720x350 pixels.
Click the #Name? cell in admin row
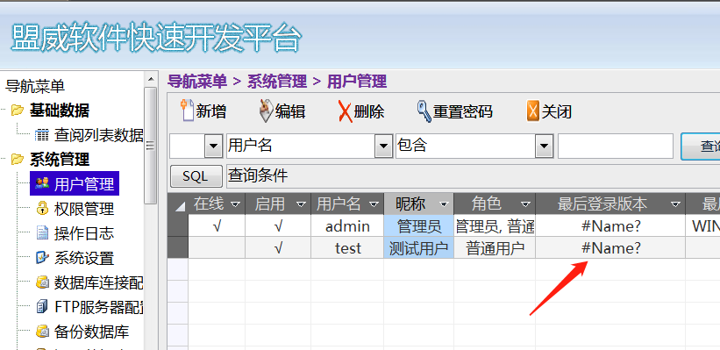610,226
